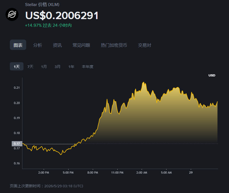Switch to the 分析 tab
229x193 pixels.
(x=38, y=45)
